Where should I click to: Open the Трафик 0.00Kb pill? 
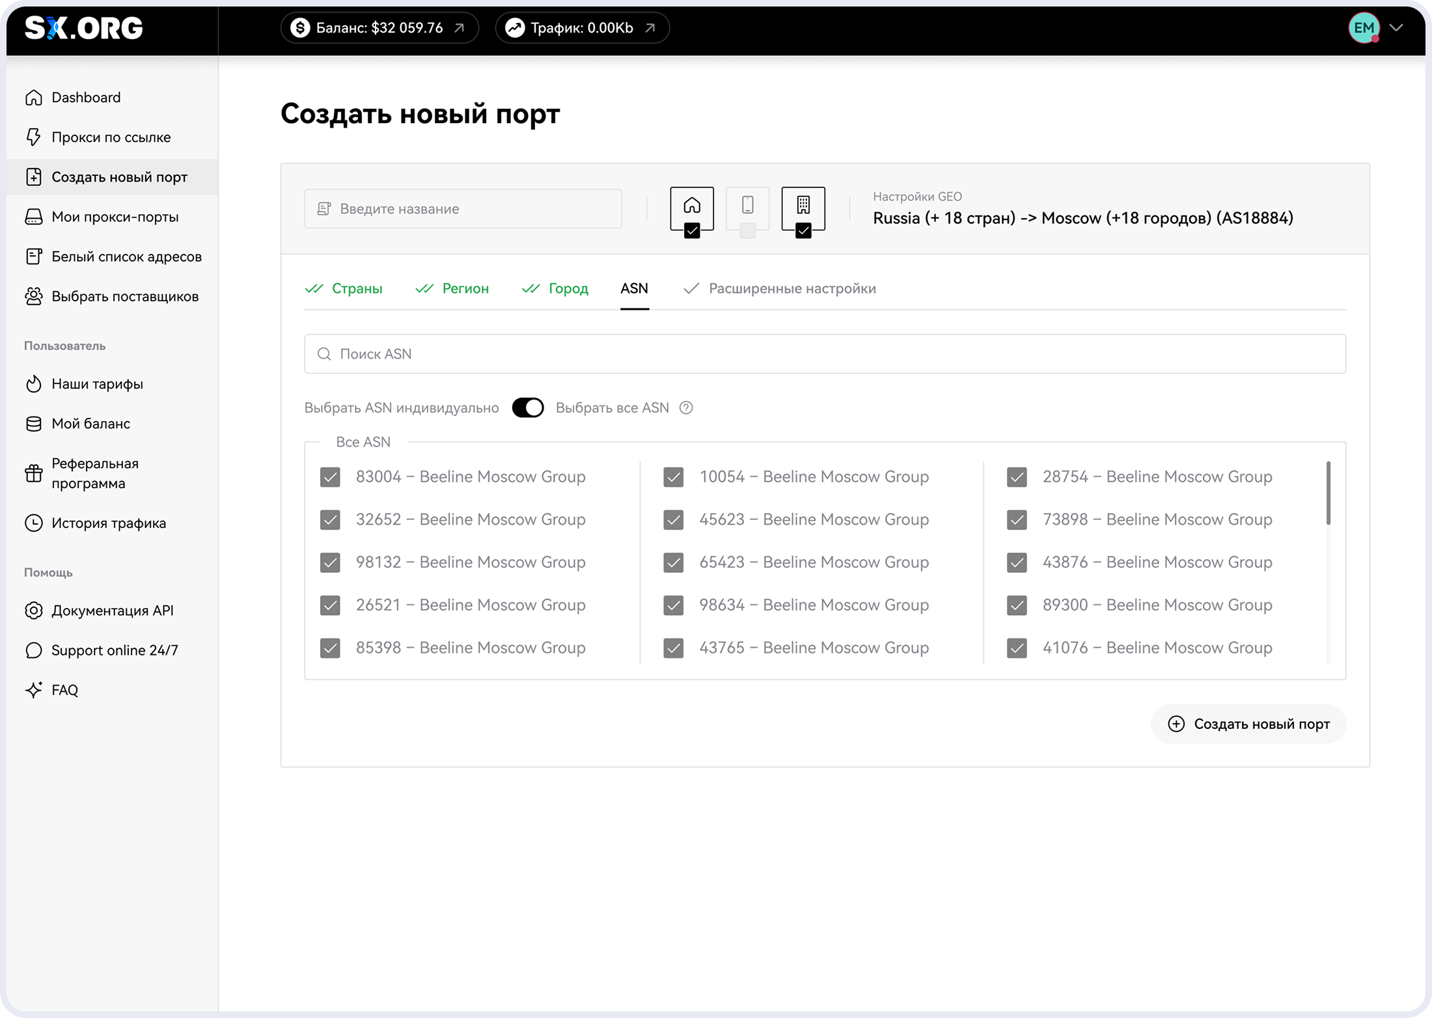582,28
